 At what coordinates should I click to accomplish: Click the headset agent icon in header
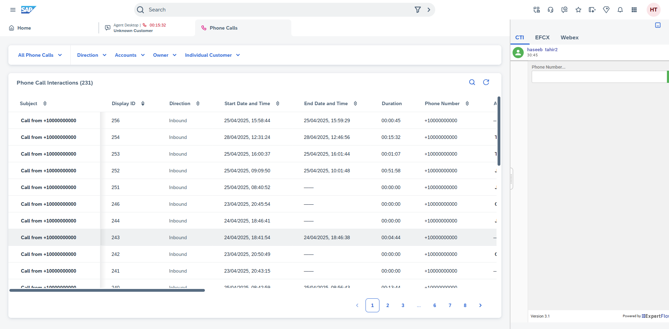click(551, 10)
